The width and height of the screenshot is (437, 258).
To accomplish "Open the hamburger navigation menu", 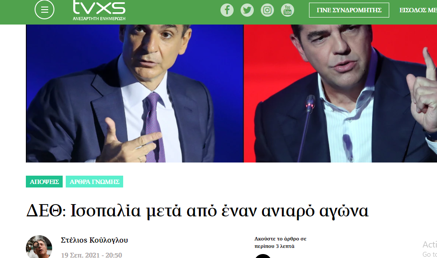I will point(44,10).
